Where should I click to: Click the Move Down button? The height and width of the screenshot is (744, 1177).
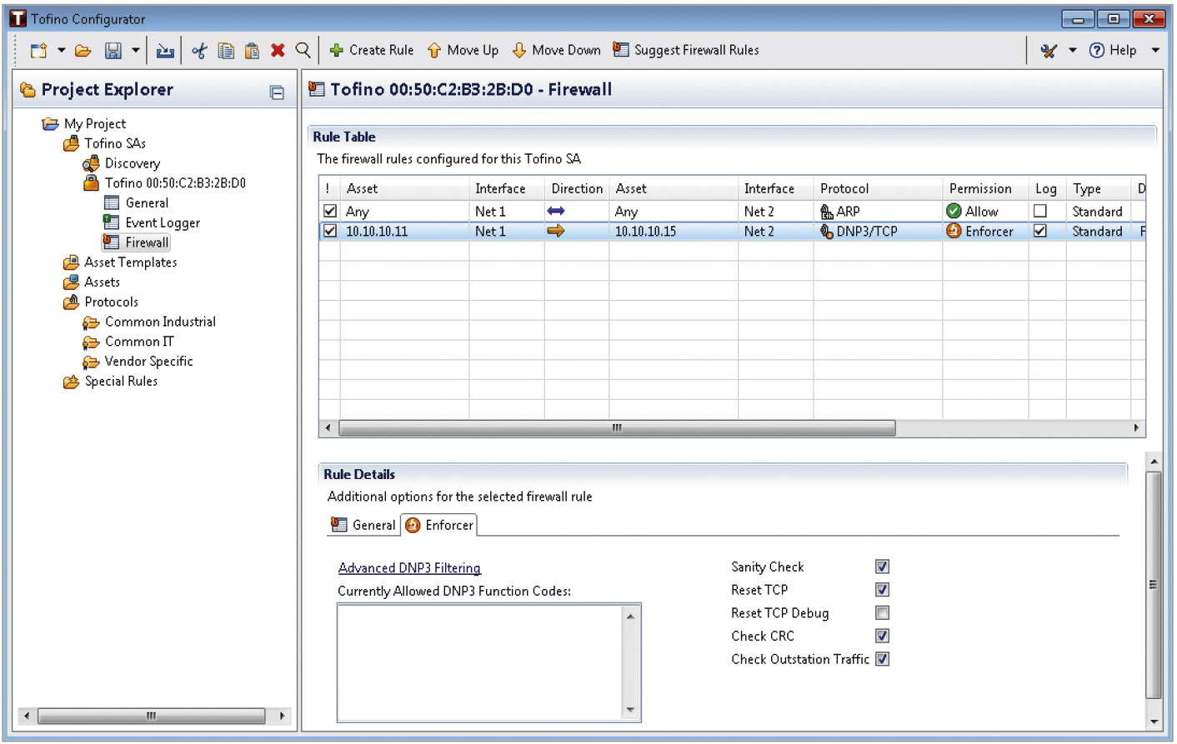[556, 50]
